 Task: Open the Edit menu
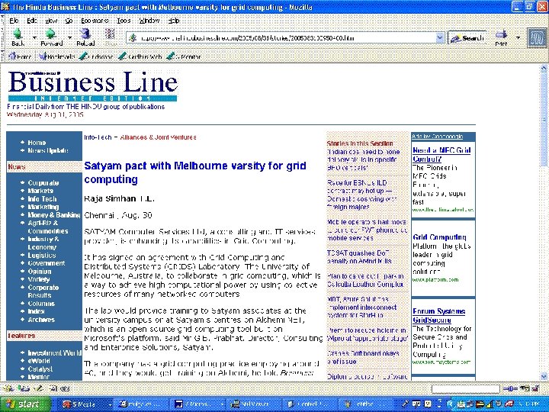(31, 21)
